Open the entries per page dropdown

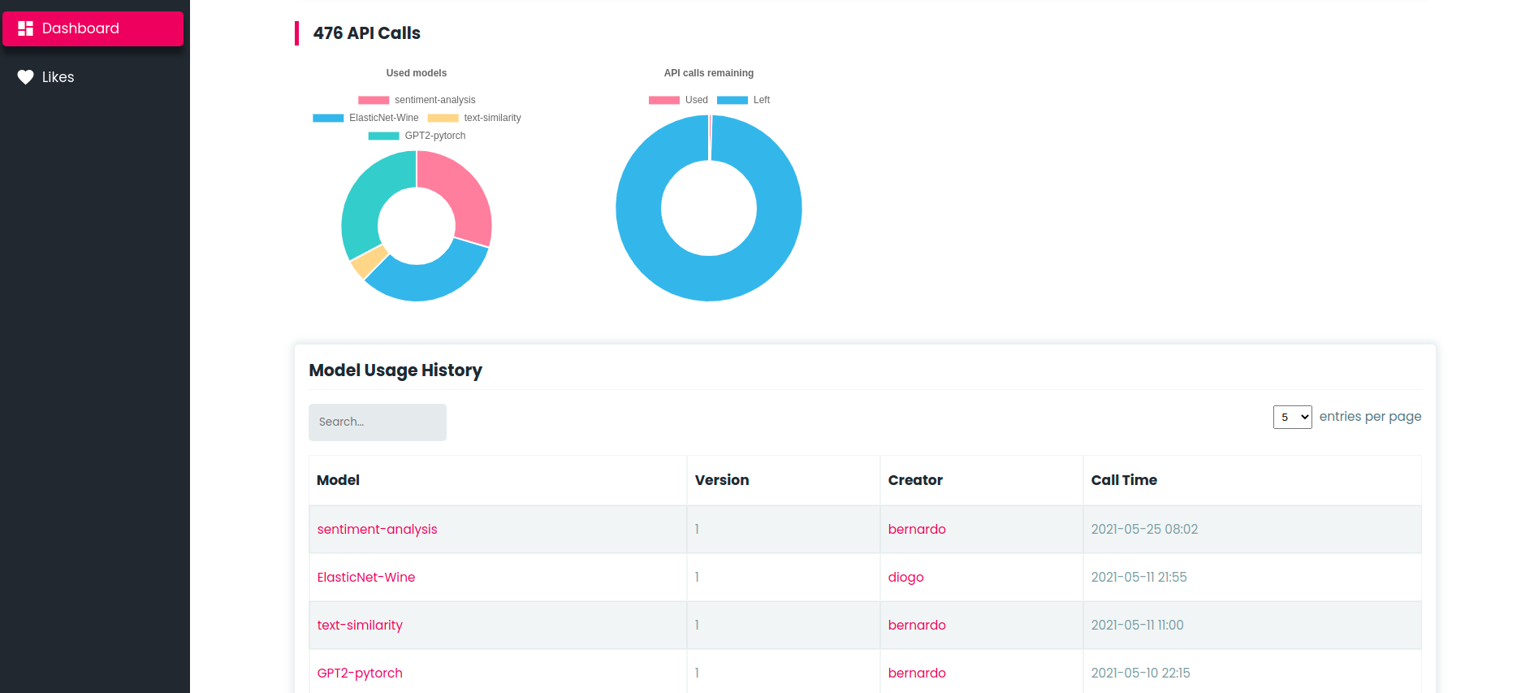click(x=1292, y=417)
